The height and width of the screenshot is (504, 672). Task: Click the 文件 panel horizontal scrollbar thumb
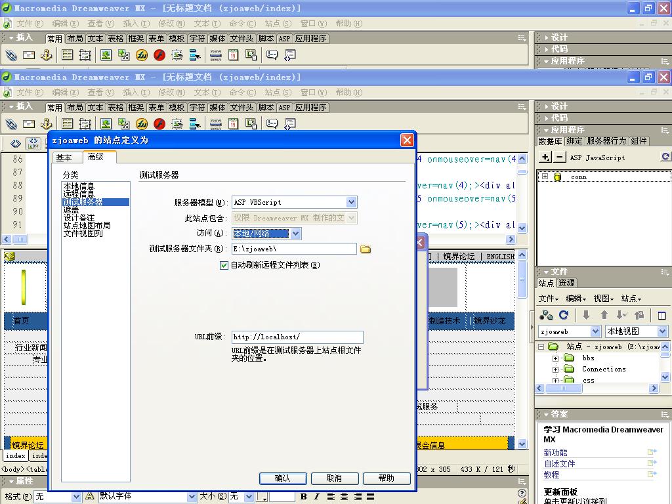click(563, 388)
